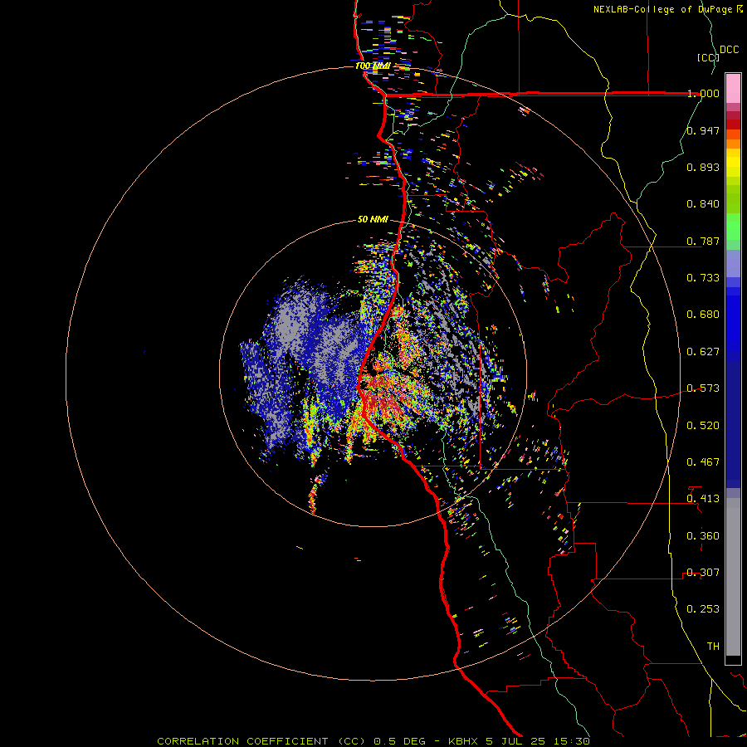This screenshot has width=747, height=747.
Task: Click the DCC label above the legend
Action: [729, 50]
